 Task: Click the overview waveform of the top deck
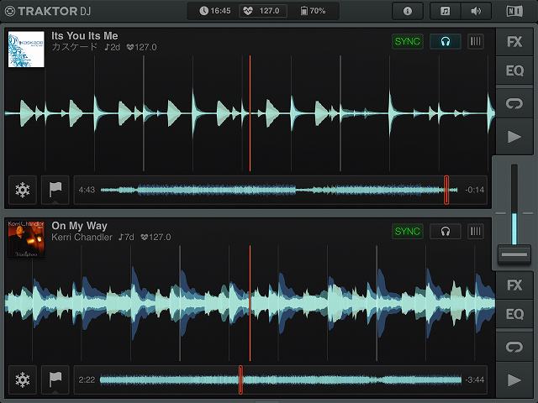[x=279, y=190]
